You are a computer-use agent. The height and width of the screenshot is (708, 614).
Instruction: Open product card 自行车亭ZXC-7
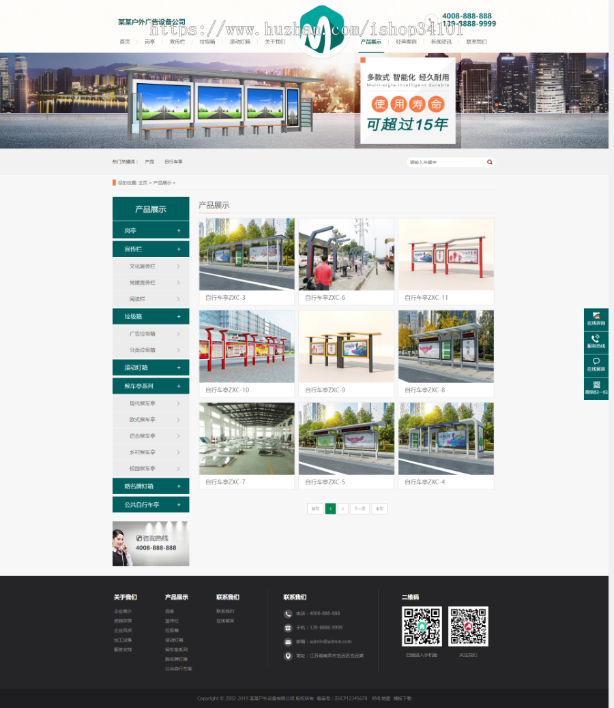[x=247, y=446]
